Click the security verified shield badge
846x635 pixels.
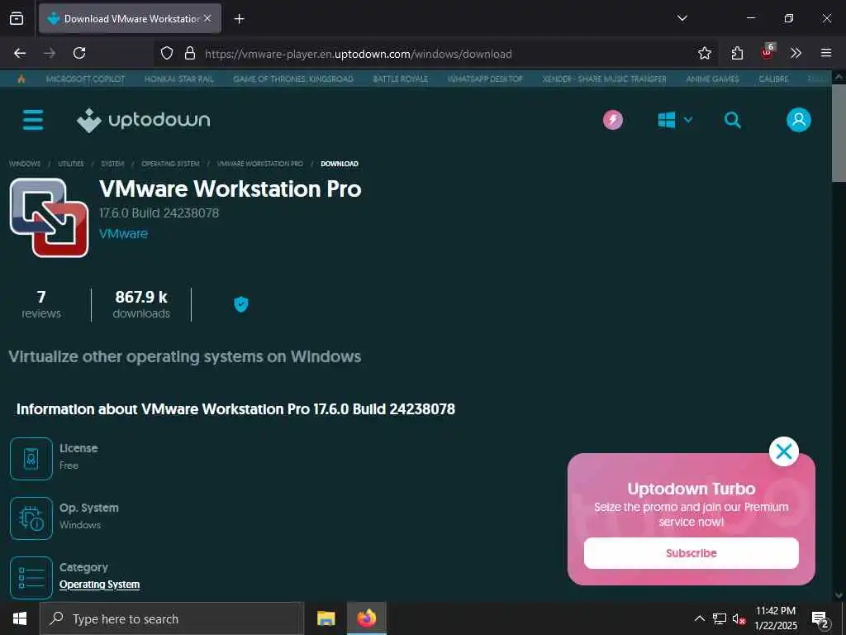click(x=241, y=304)
